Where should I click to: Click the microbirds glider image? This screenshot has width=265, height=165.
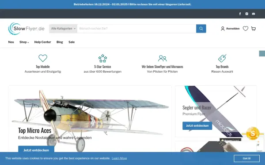(216, 111)
